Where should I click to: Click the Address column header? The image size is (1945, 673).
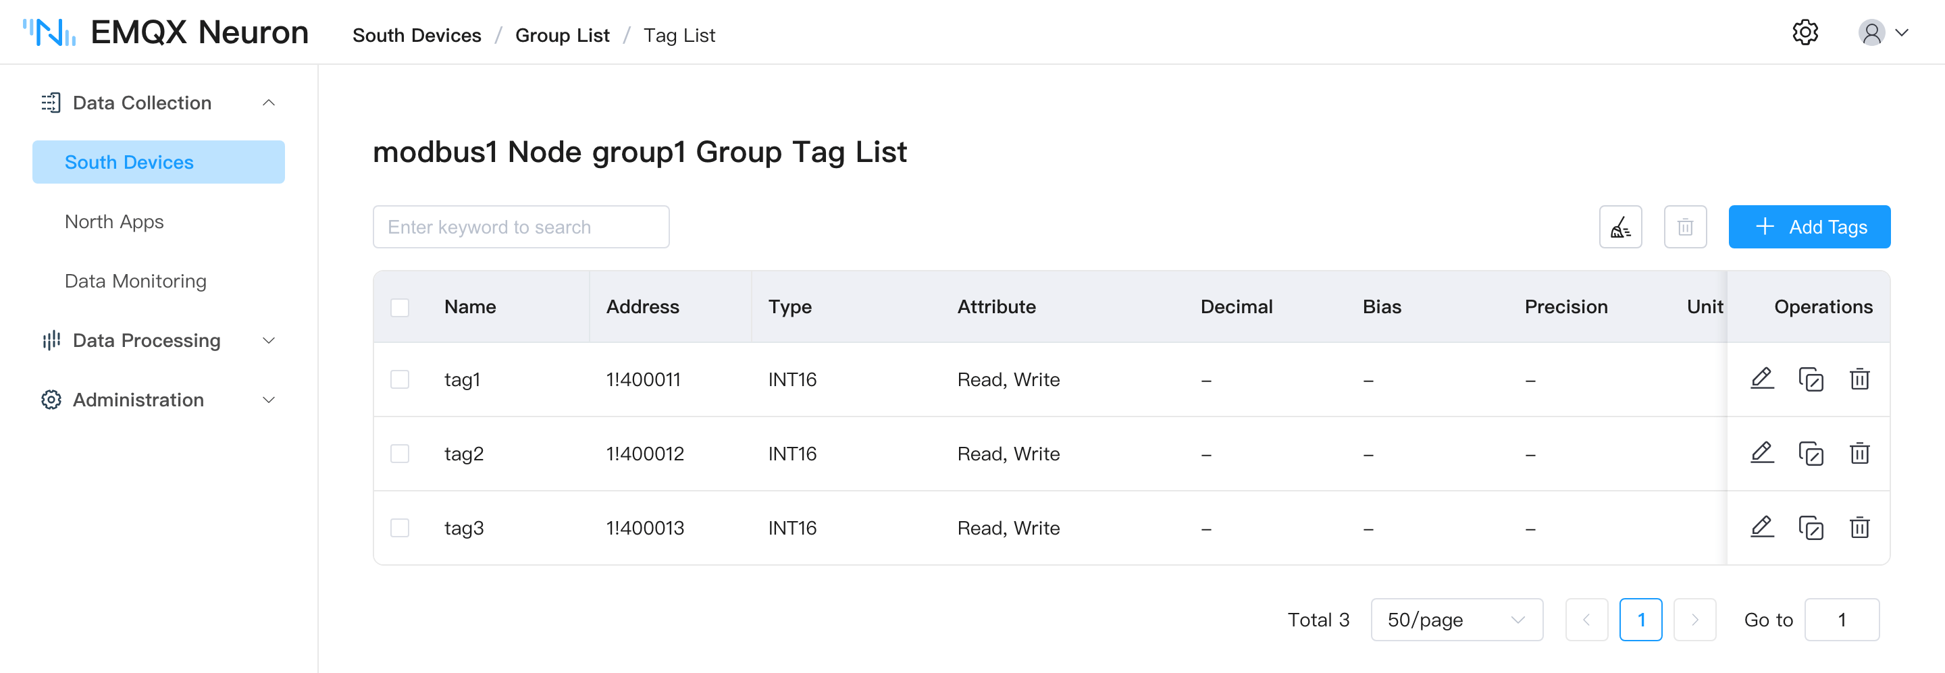coord(642,307)
